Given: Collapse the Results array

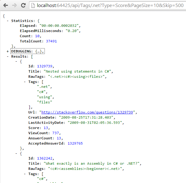Looking at the screenshot, I should [8, 57].
